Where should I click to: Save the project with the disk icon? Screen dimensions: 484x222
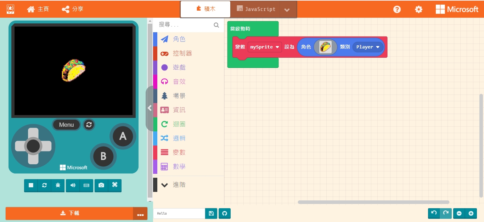[211, 214]
